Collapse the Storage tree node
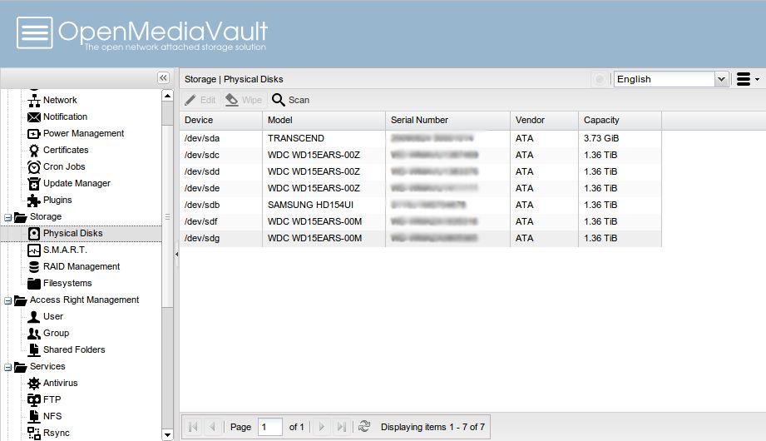 (7, 217)
